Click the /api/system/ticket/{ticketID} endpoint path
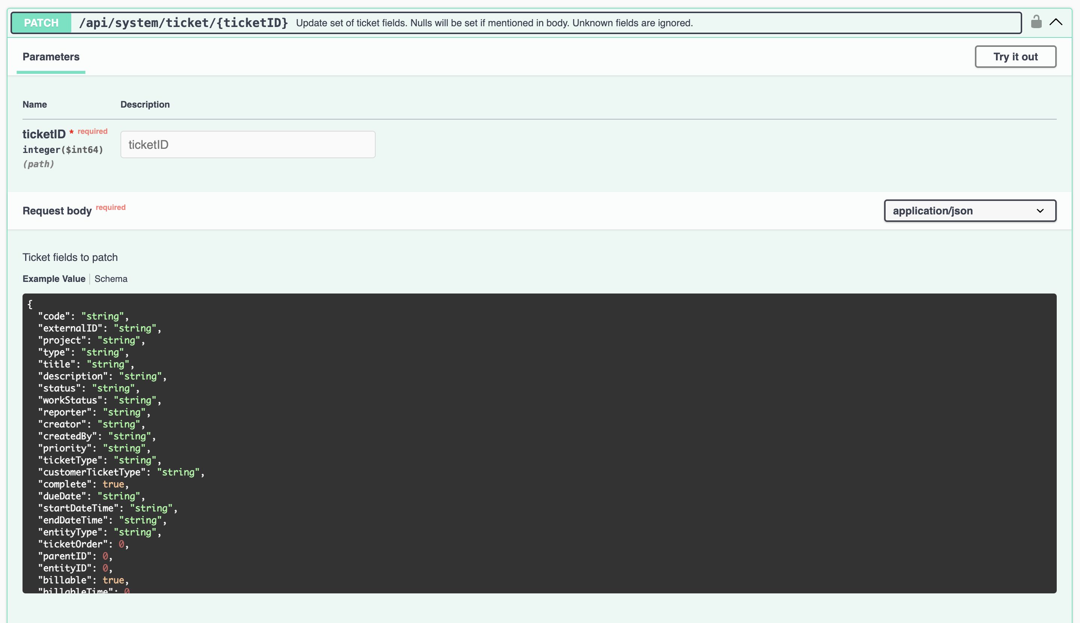Image resolution: width=1080 pixels, height=623 pixels. (x=183, y=23)
